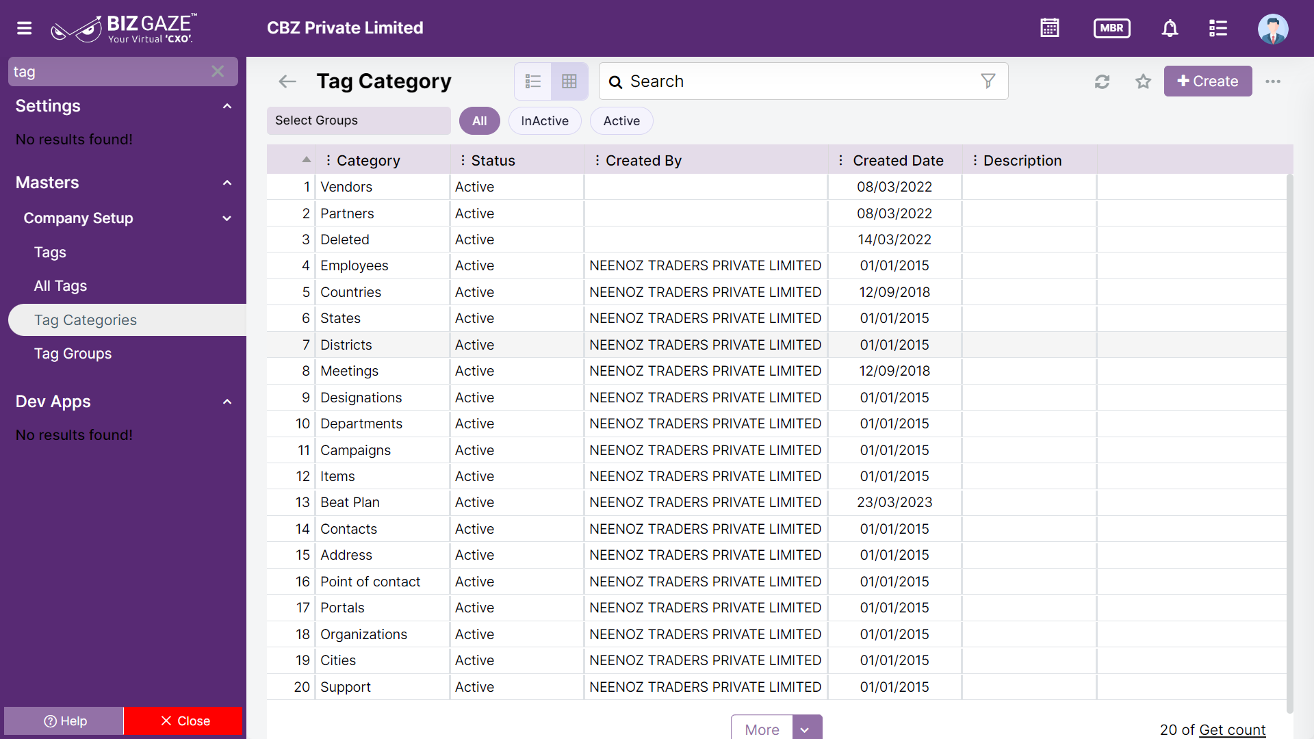Go back using the left arrow
The image size is (1314, 739).
click(x=287, y=81)
